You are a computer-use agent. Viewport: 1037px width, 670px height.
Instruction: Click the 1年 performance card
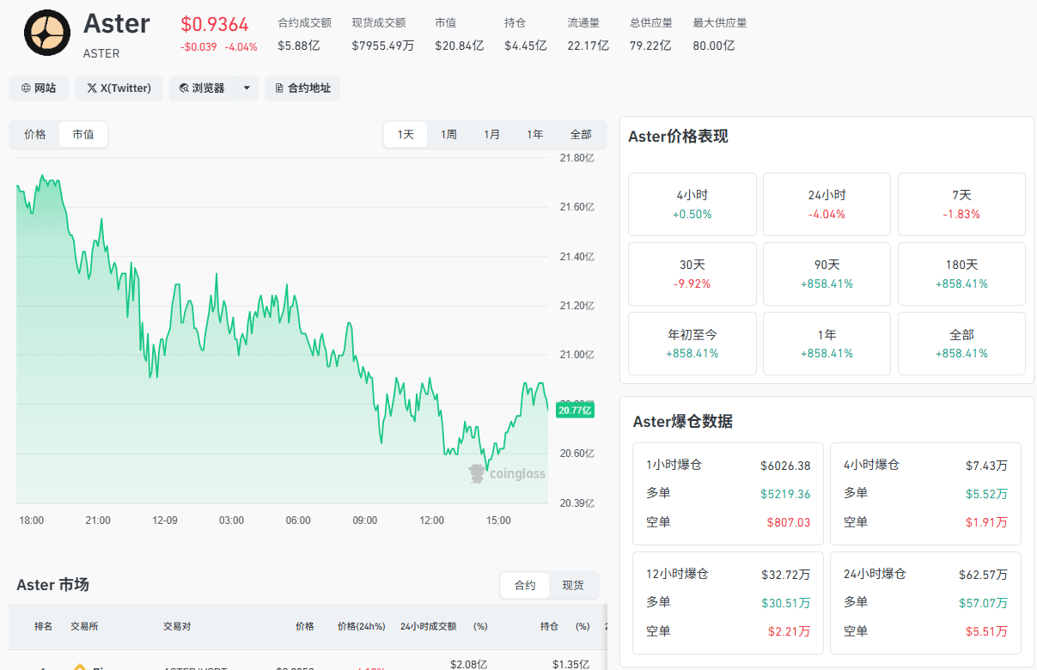coord(827,344)
